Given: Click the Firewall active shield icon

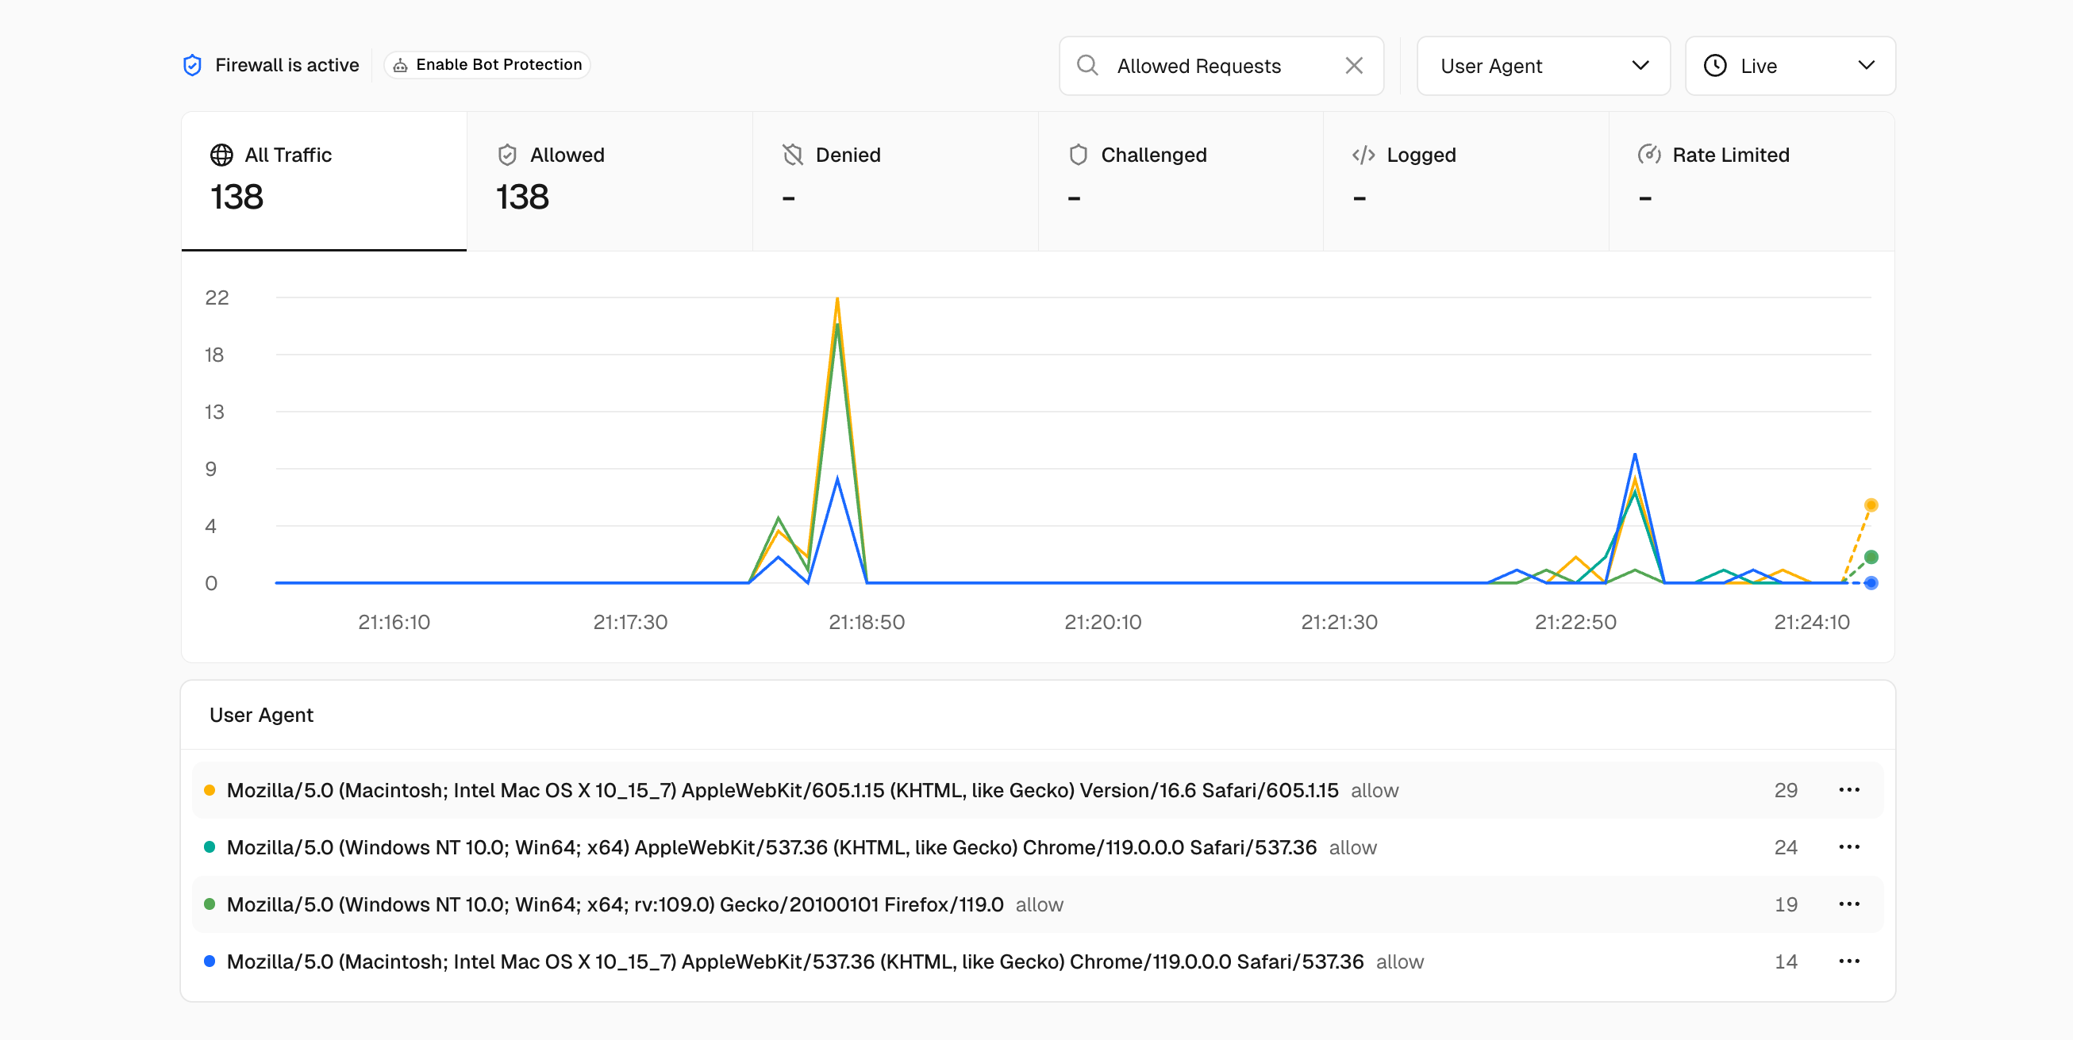Looking at the screenshot, I should pyautogui.click(x=192, y=65).
